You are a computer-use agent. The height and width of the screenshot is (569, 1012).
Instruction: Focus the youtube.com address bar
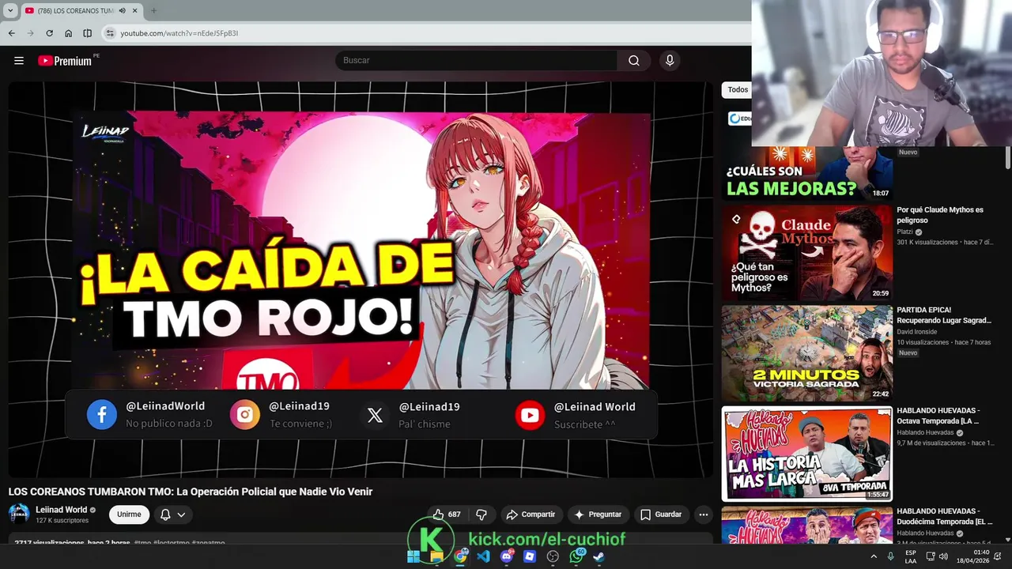click(427, 33)
